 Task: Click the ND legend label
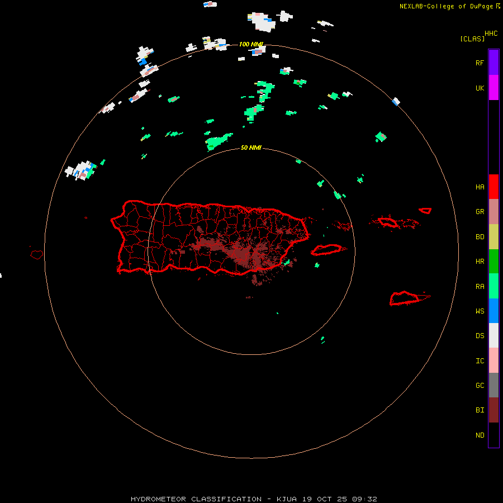(x=480, y=435)
